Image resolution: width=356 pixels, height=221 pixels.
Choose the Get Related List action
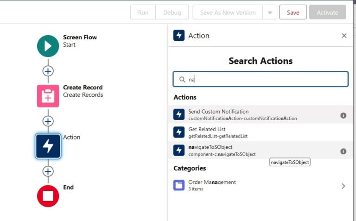[x=260, y=133]
